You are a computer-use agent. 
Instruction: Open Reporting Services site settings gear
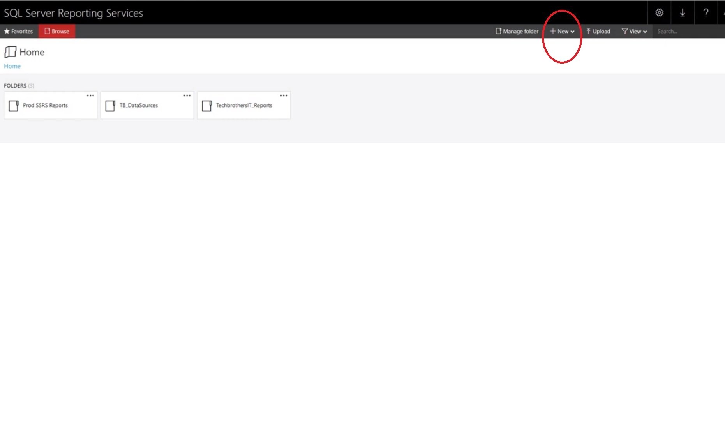coord(660,12)
